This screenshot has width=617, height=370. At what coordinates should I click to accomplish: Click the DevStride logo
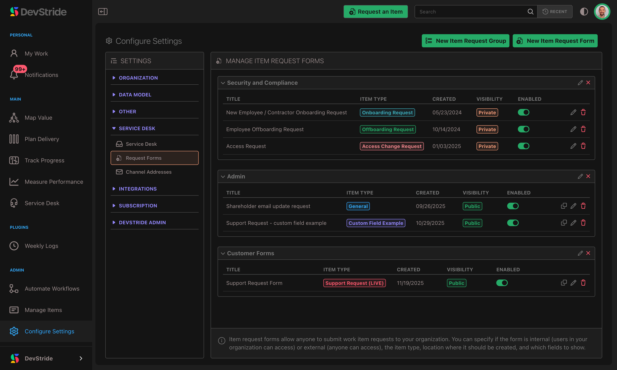(x=38, y=12)
